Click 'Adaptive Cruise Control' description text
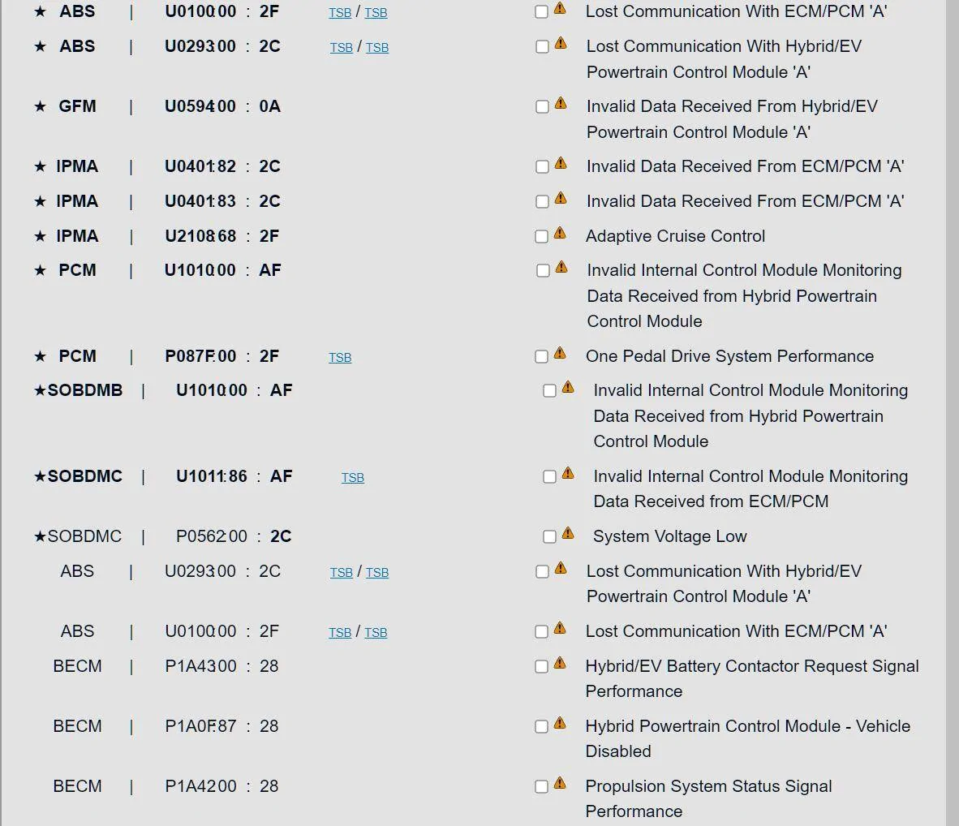Viewport: 959px width, 826px height. [675, 236]
